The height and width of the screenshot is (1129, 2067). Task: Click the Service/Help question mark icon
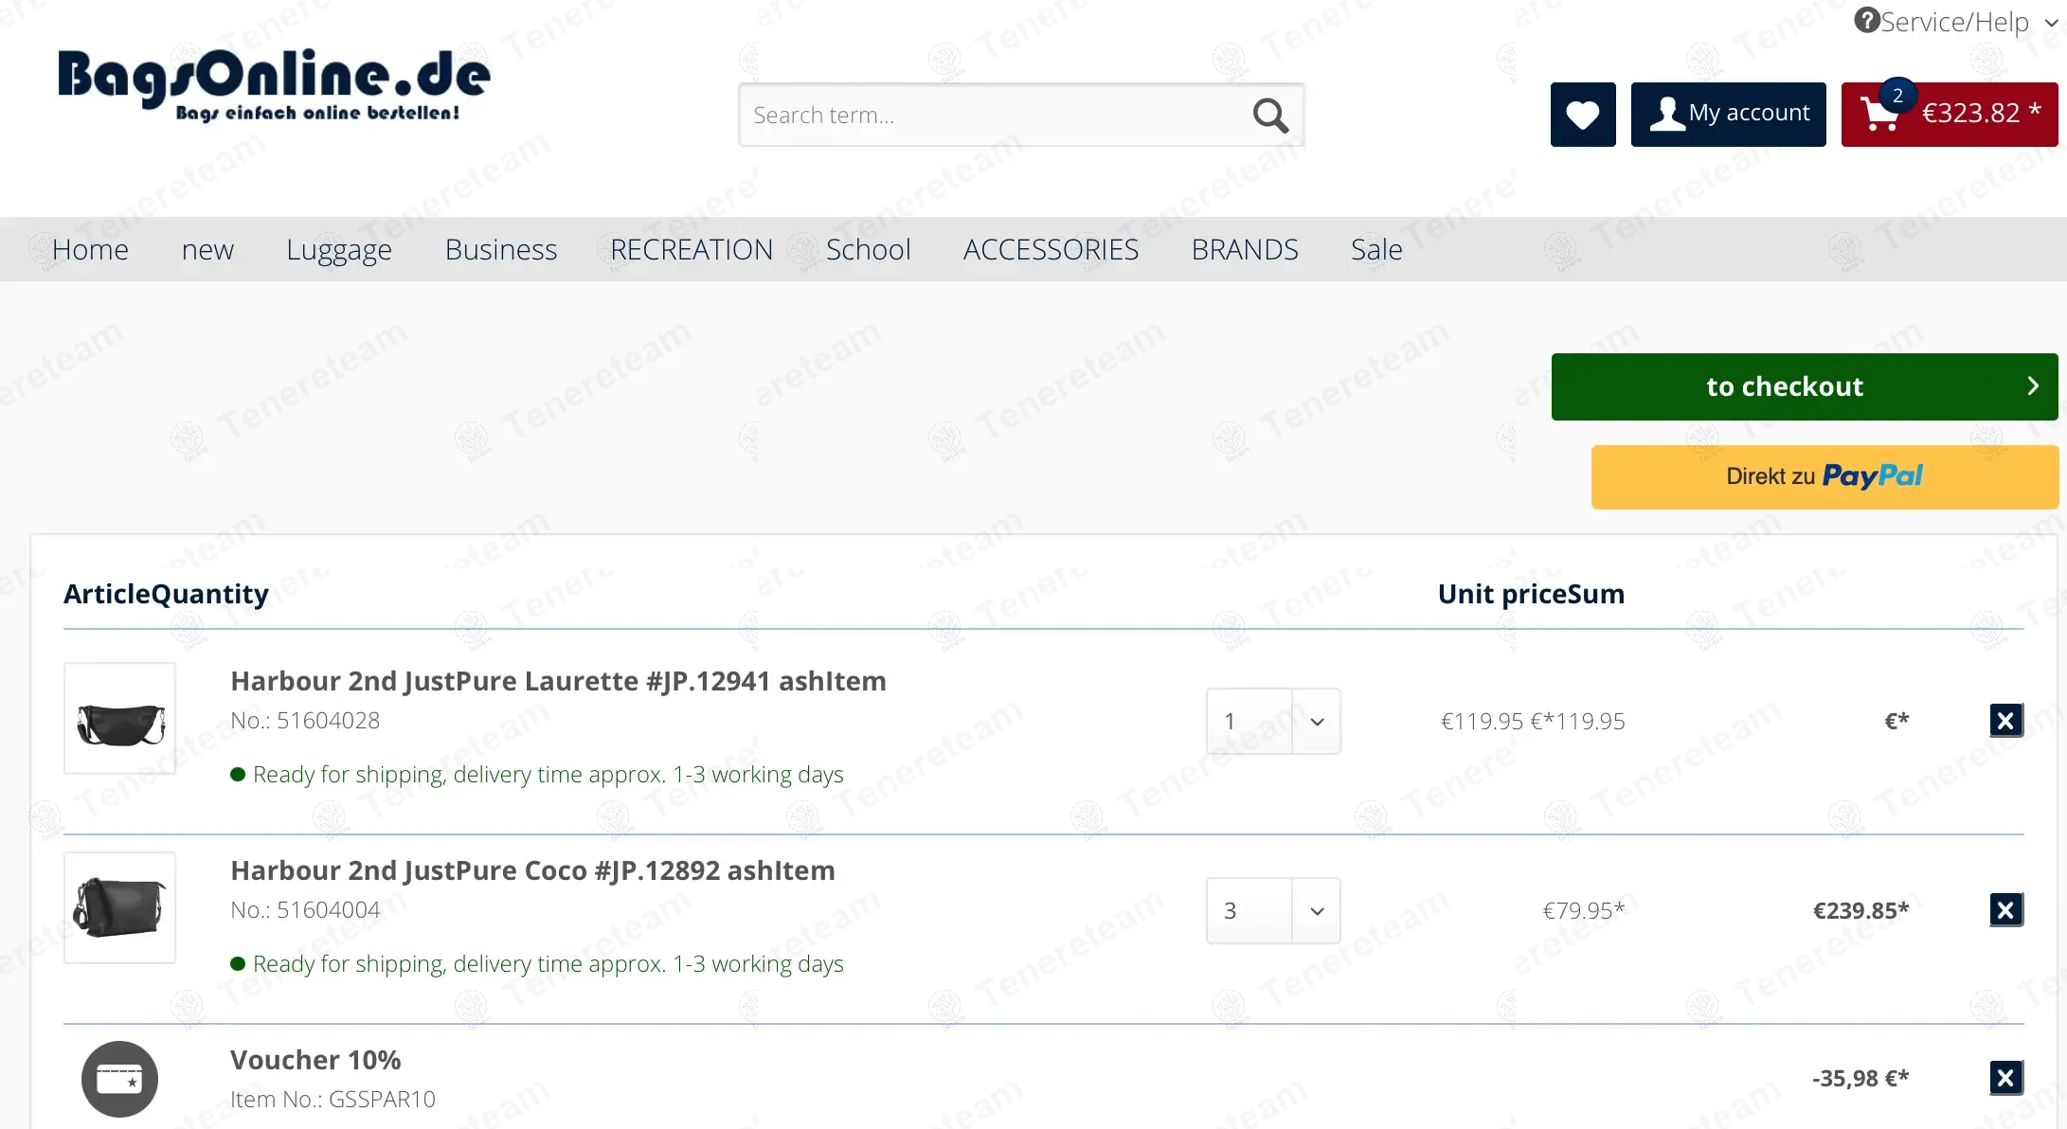tap(1866, 20)
